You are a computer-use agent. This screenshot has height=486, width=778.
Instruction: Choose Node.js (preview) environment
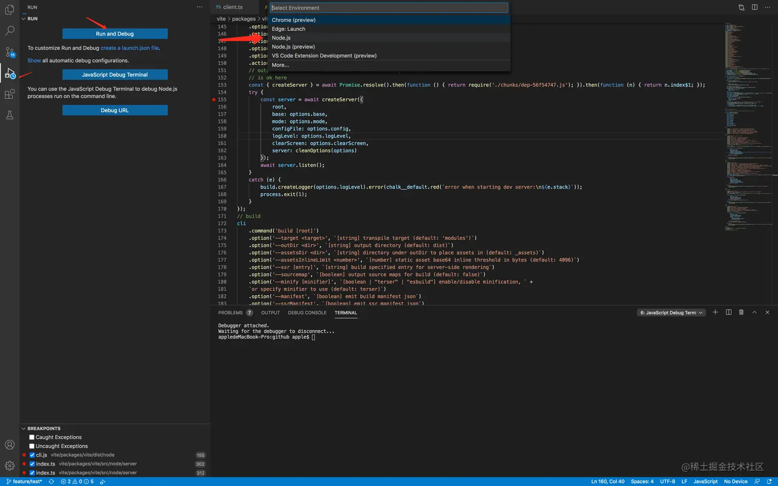[x=390, y=47]
